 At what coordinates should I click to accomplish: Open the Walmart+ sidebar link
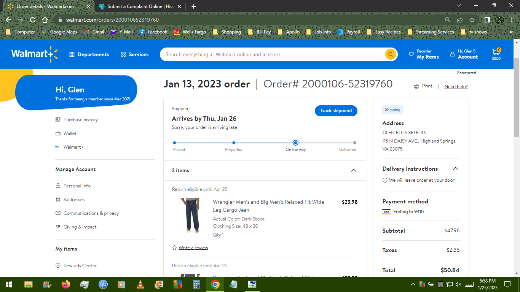click(x=73, y=147)
